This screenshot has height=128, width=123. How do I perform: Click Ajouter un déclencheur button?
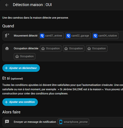[x=21, y=68]
